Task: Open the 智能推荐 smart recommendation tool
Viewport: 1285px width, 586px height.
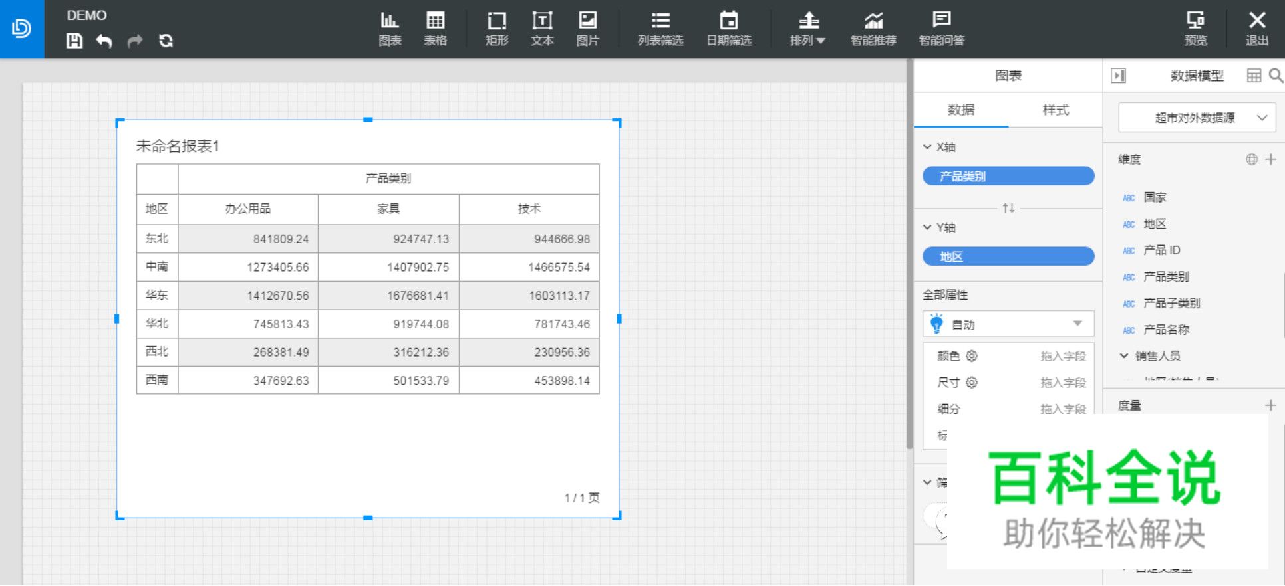Action: [x=873, y=29]
